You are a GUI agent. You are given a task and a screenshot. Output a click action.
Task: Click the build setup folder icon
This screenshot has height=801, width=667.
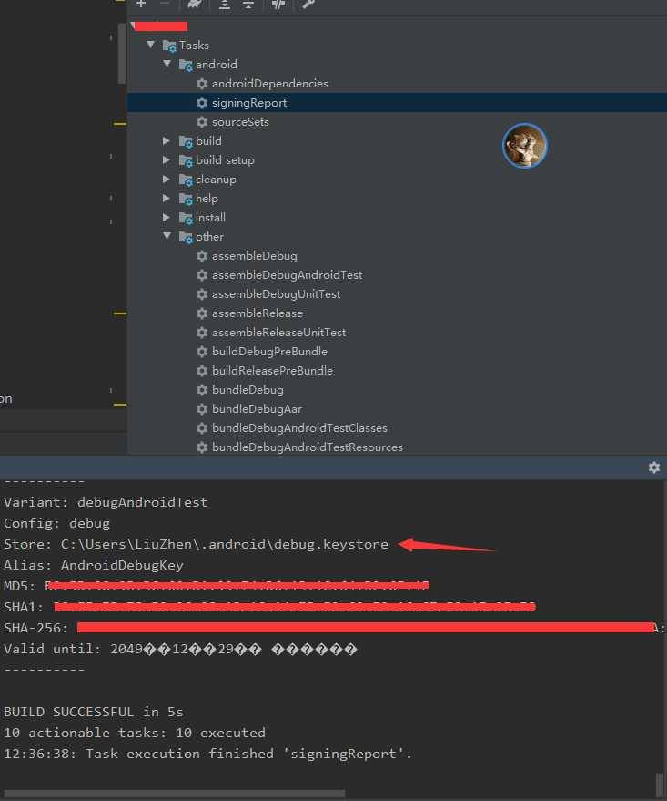coord(186,160)
